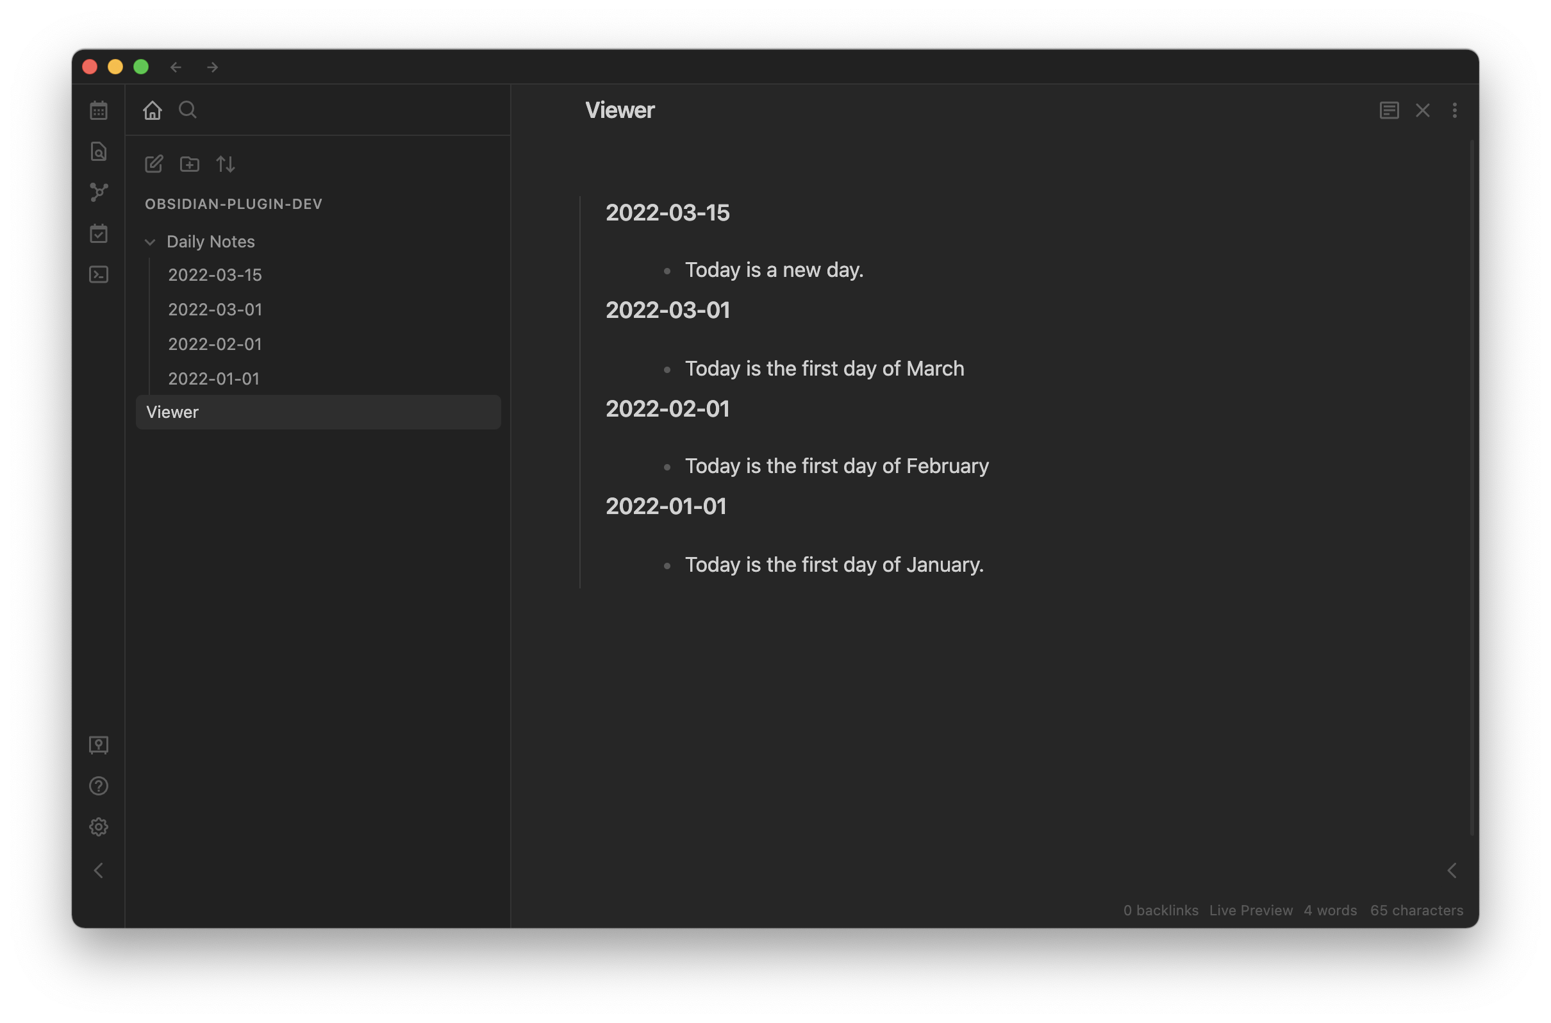
Task: Open Obsidian settings gear
Action: pyautogui.click(x=99, y=828)
